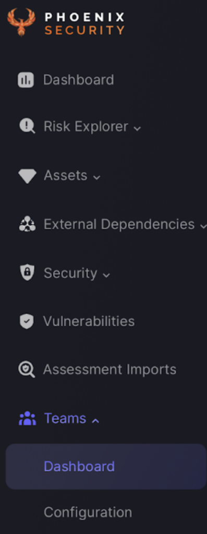Click the Assessment Imports search icon
Screen dimensions: 207x534
[27, 370]
